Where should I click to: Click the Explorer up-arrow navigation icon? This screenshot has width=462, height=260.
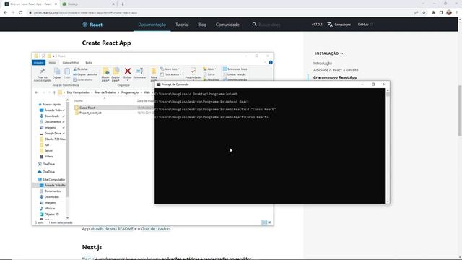[x=54, y=92]
